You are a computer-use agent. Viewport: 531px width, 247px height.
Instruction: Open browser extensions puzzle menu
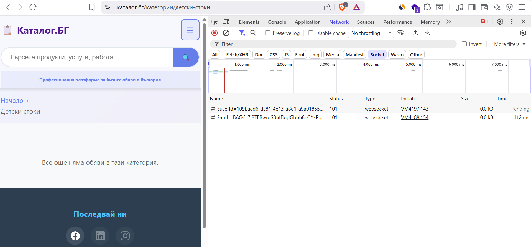pos(427,7)
